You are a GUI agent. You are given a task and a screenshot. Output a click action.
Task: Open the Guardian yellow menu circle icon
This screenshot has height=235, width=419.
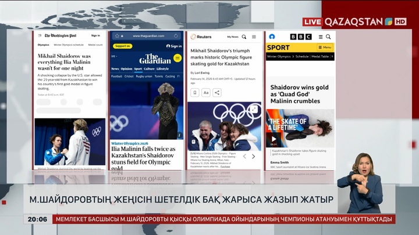177,58
